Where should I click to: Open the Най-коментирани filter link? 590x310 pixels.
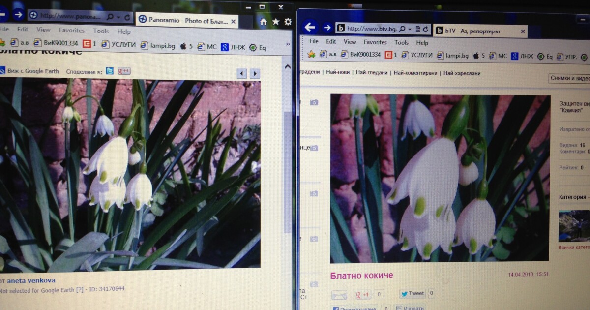click(x=415, y=73)
